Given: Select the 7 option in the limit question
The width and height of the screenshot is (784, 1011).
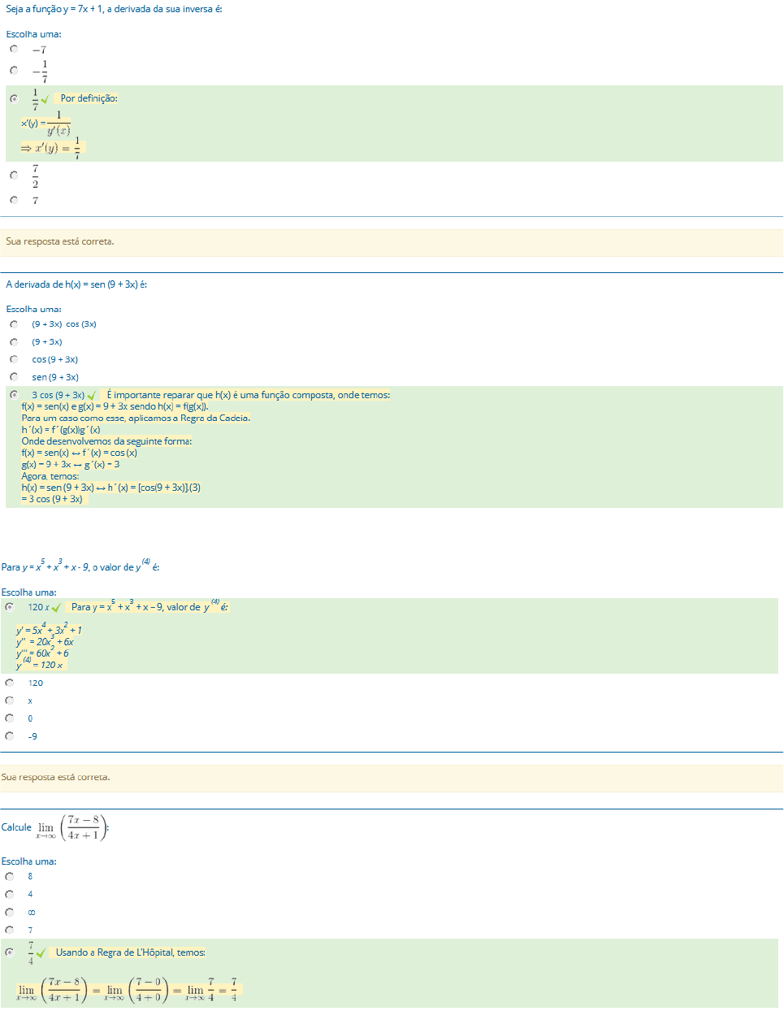Looking at the screenshot, I should 10,930.
